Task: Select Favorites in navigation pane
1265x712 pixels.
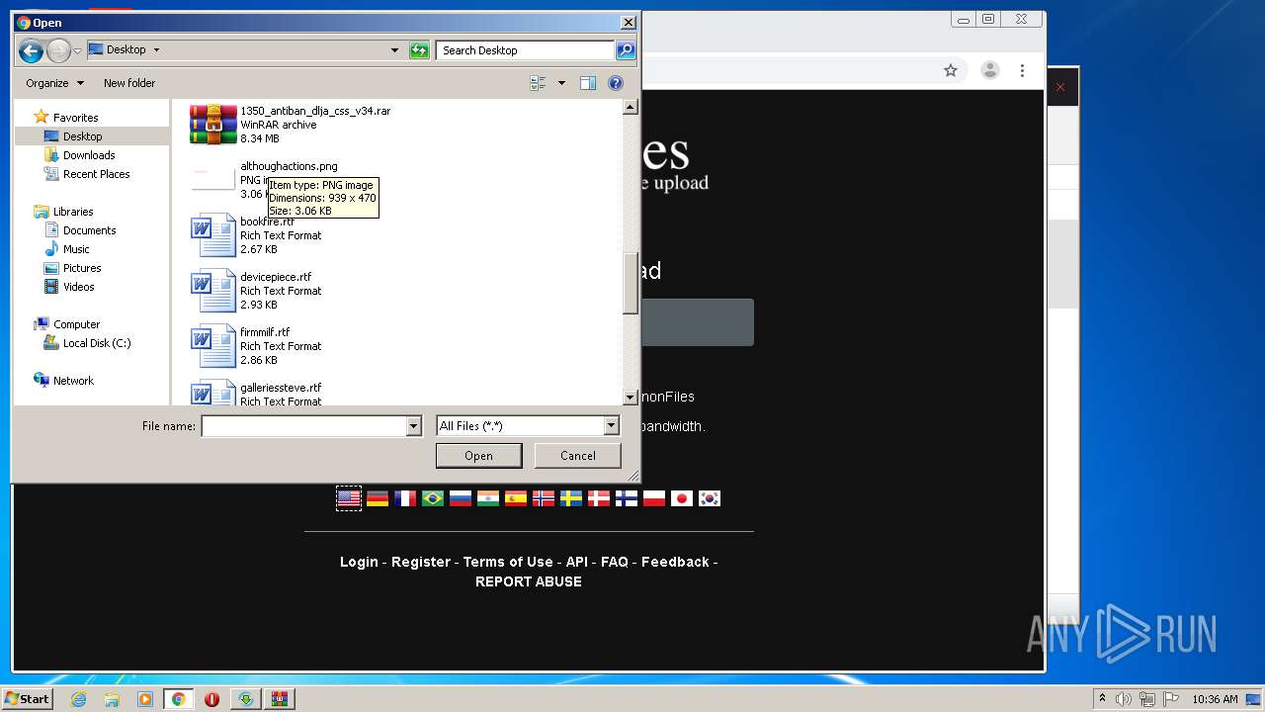Action: (75, 118)
